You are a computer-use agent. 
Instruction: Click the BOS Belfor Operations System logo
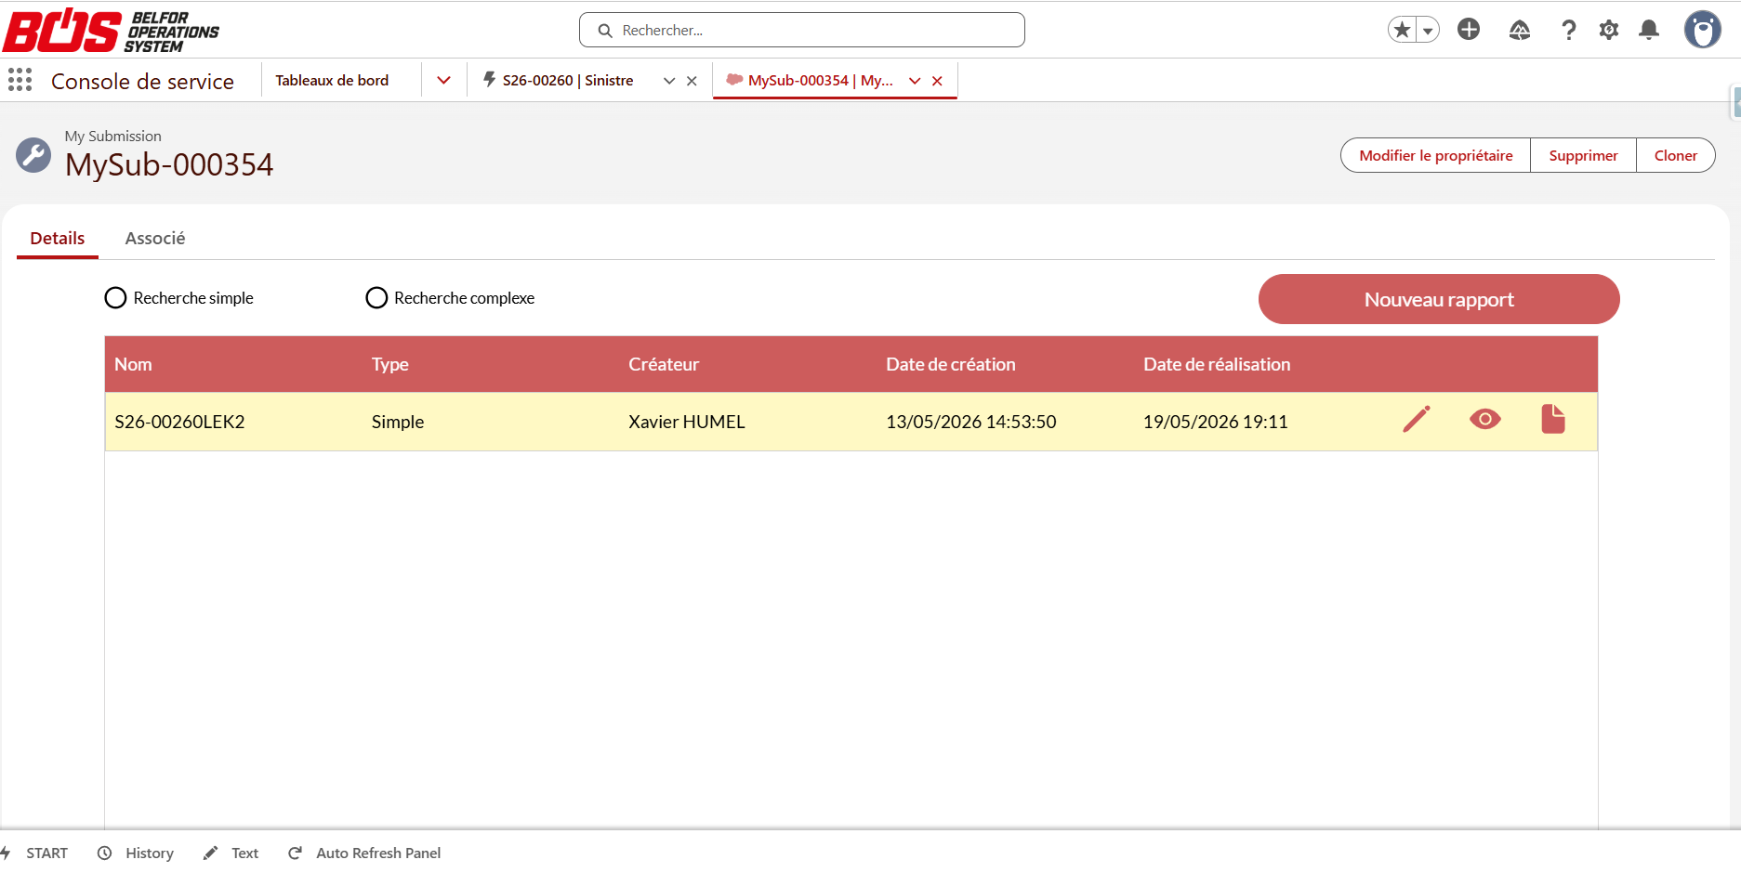point(112,31)
